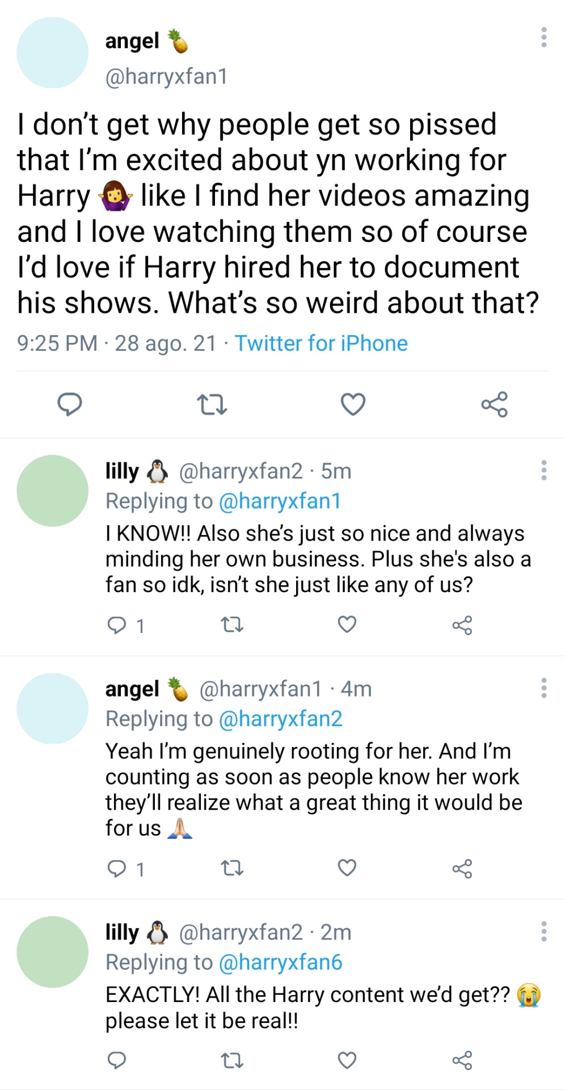This screenshot has width=565, height=1090.
Task: Share lilly's "EXACTLY!" reply
Action: [x=462, y=1060]
